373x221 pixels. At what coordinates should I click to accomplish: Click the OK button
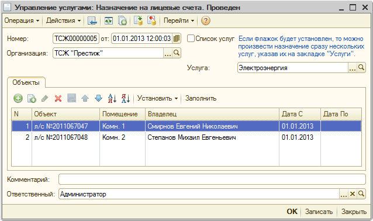click(x=292, y=212)
